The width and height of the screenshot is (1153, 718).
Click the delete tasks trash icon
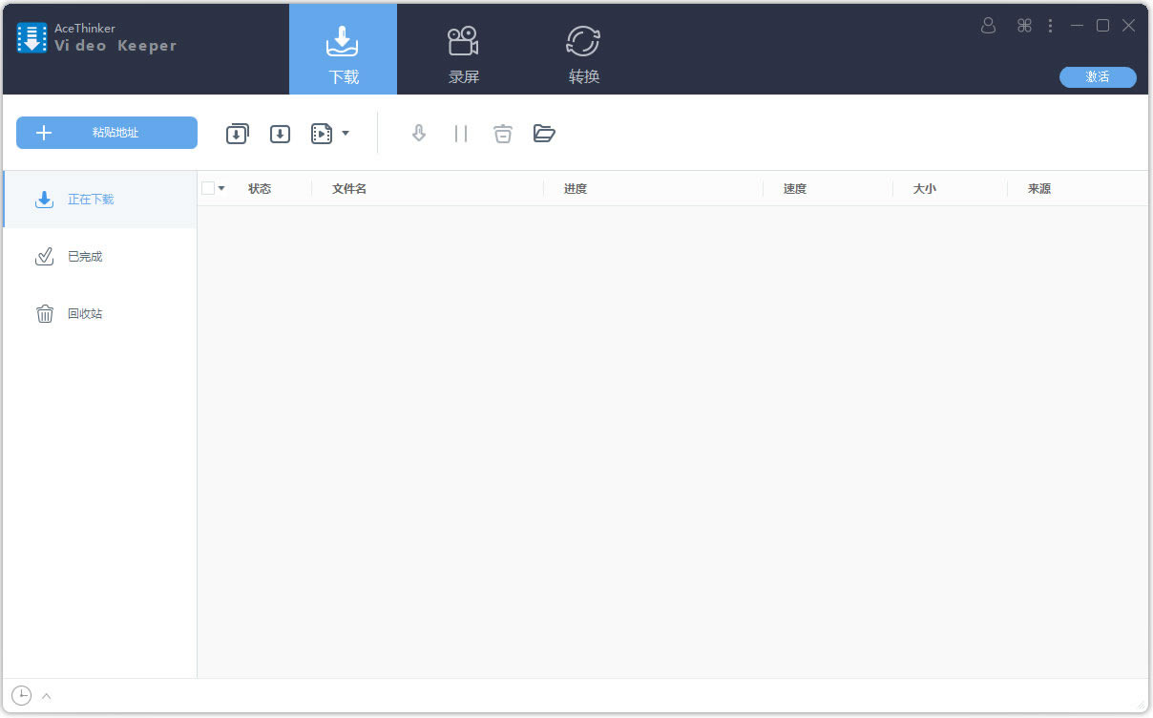click(x=503, y=133)
